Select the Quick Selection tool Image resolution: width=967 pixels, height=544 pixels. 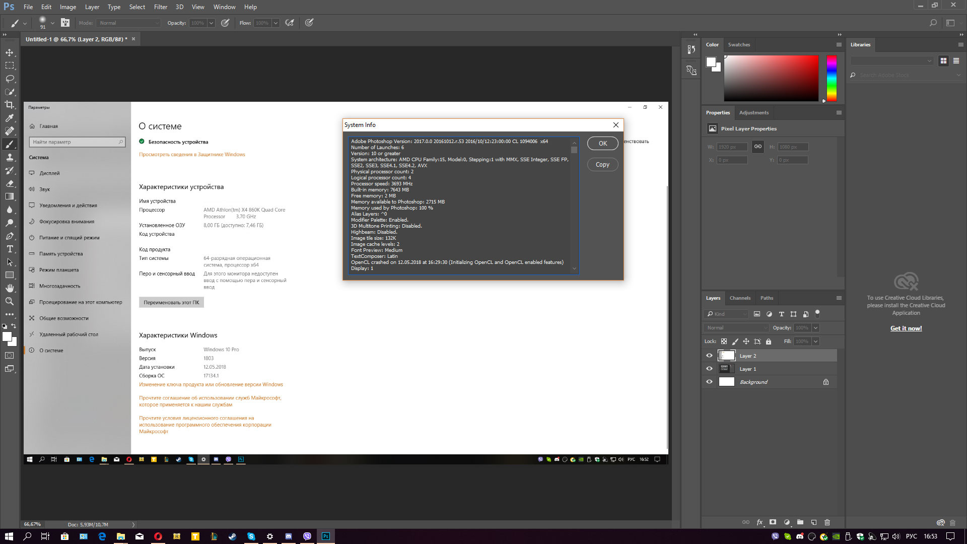click(10, 92)
